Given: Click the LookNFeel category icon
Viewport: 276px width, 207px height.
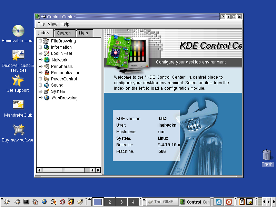Looking at the screenshot, I should pyautogui.click(x=47, y=53).
